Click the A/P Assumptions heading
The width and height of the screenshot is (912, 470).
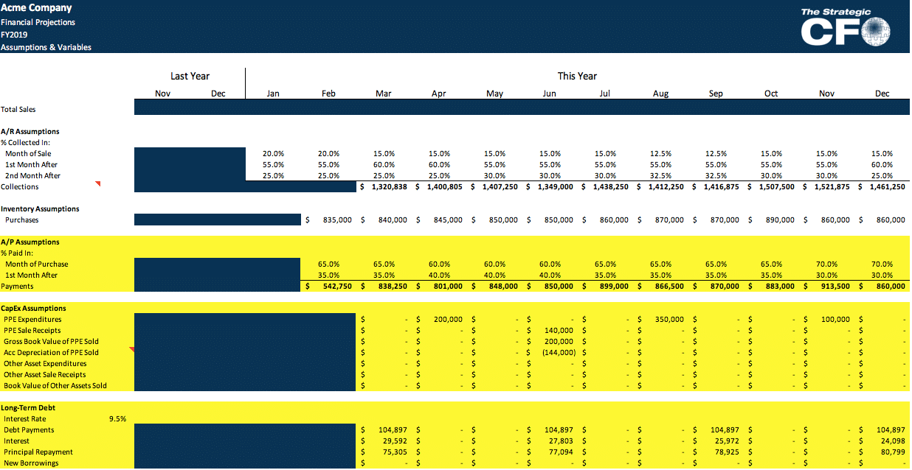(x=30, y=242)
